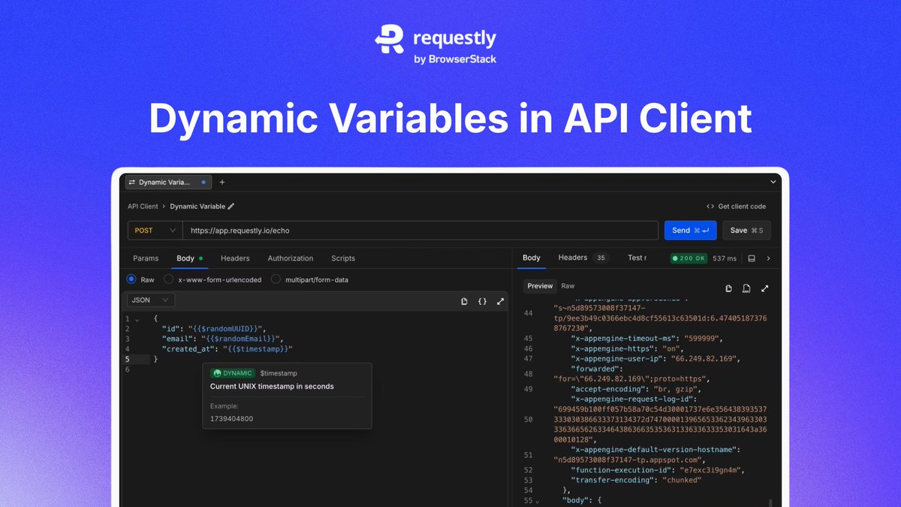Image resolution: width=901 pixels, height=507 pixels.
Task: Expand the response viewer fullscreen
Action: pyautogui.click(x=765, y=288)
